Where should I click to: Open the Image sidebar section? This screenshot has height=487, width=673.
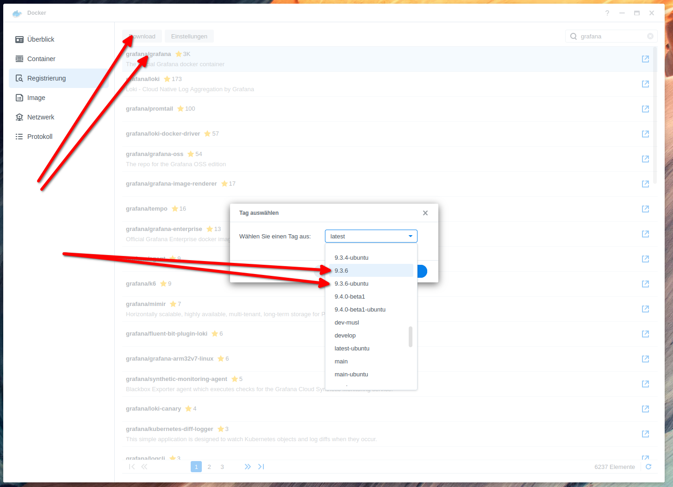(x=59, y=98)
